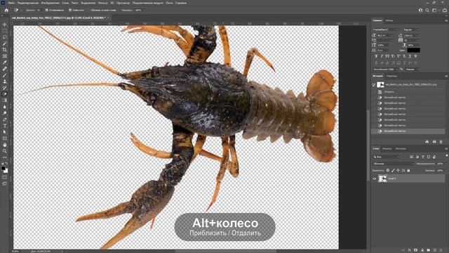Image resolution: width=449 pixels, height=253 pixels.
Task: Select the Открыть history state
Action: coord(389,92)
